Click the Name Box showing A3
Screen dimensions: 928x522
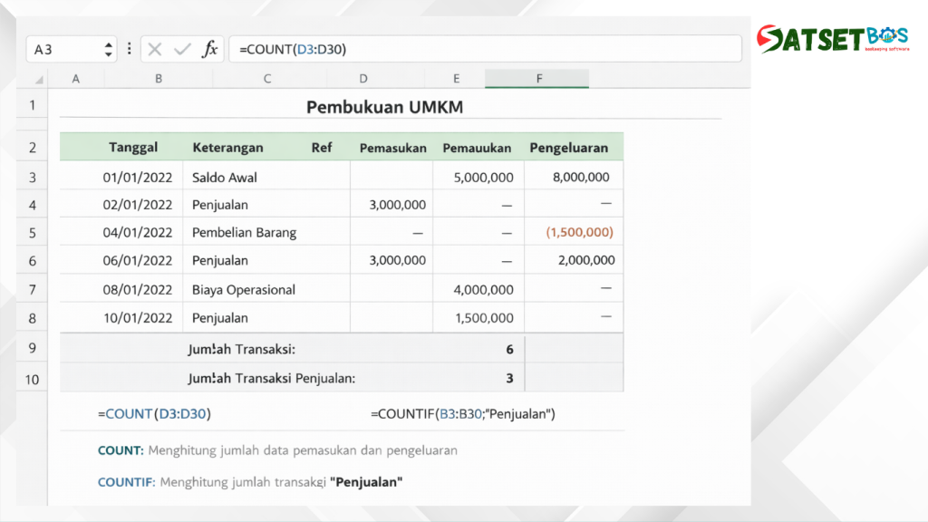[x=63, y=49]
